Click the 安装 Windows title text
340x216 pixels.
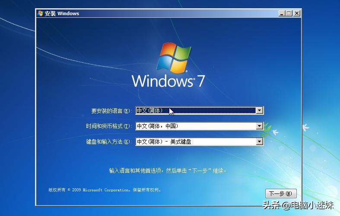pos(62,13)
